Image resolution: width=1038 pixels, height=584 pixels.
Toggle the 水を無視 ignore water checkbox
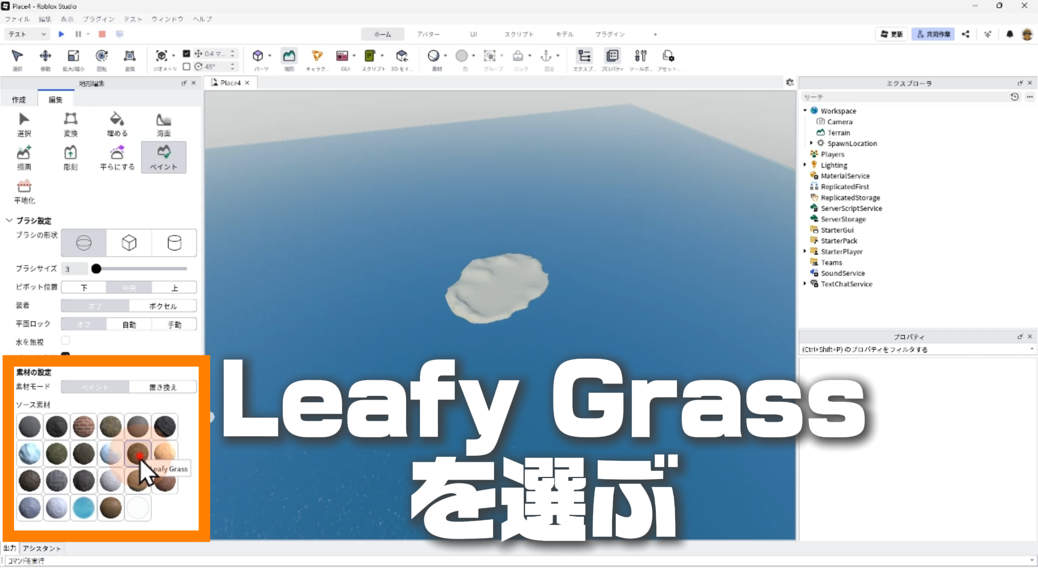pos(65,341)
